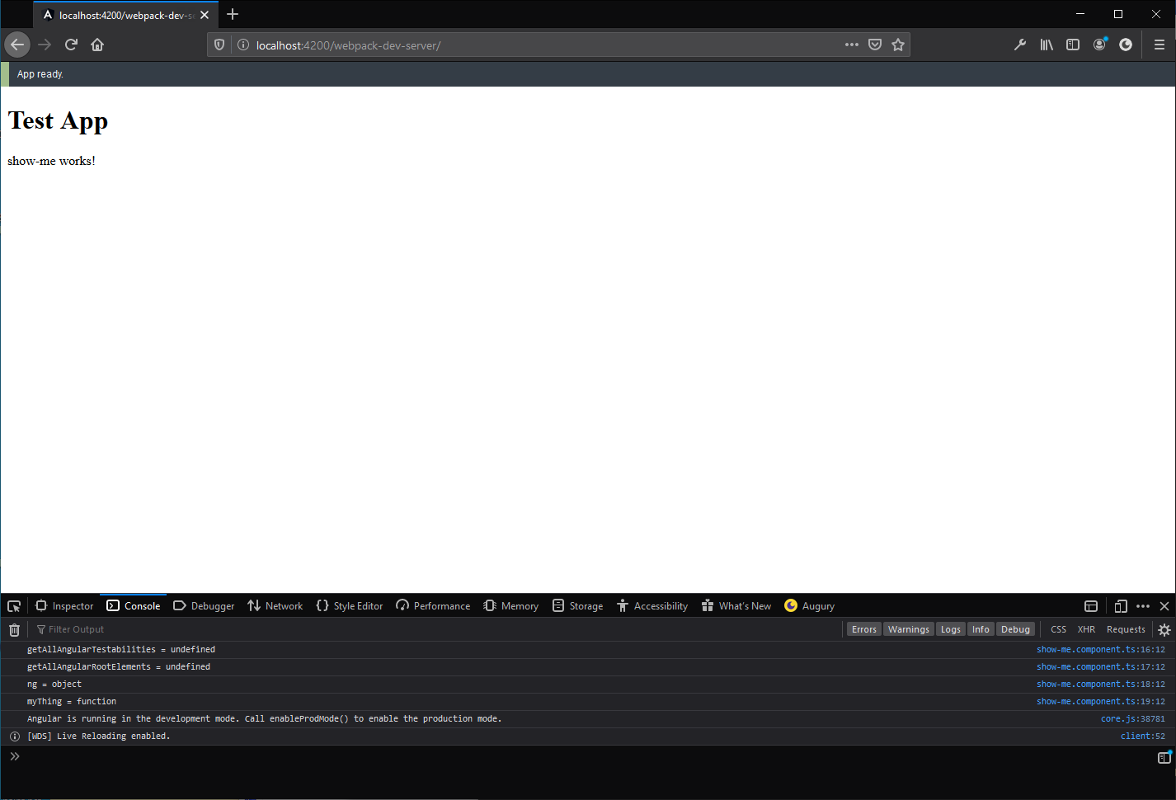
Task: Open the Firefox home page
Action: point(97,45)
